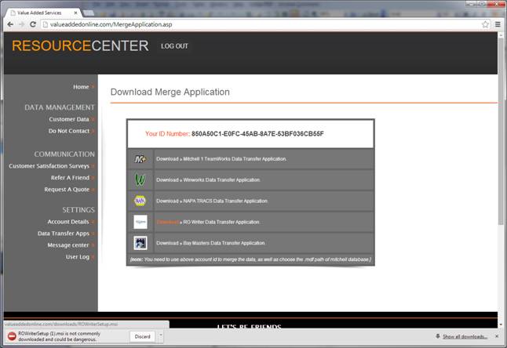Click Show all downloads link
This screenshot has width=507, height=348.
465,336
